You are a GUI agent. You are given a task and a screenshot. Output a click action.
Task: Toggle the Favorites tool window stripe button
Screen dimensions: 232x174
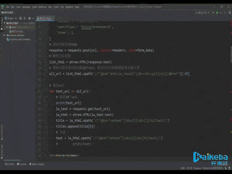tap(2, 151)
